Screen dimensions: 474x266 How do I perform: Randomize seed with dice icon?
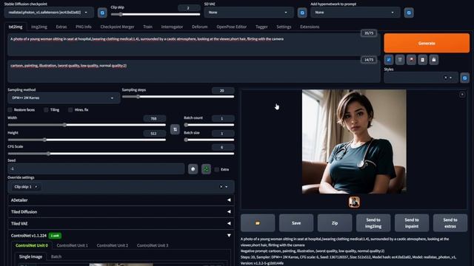pos(193,169)
